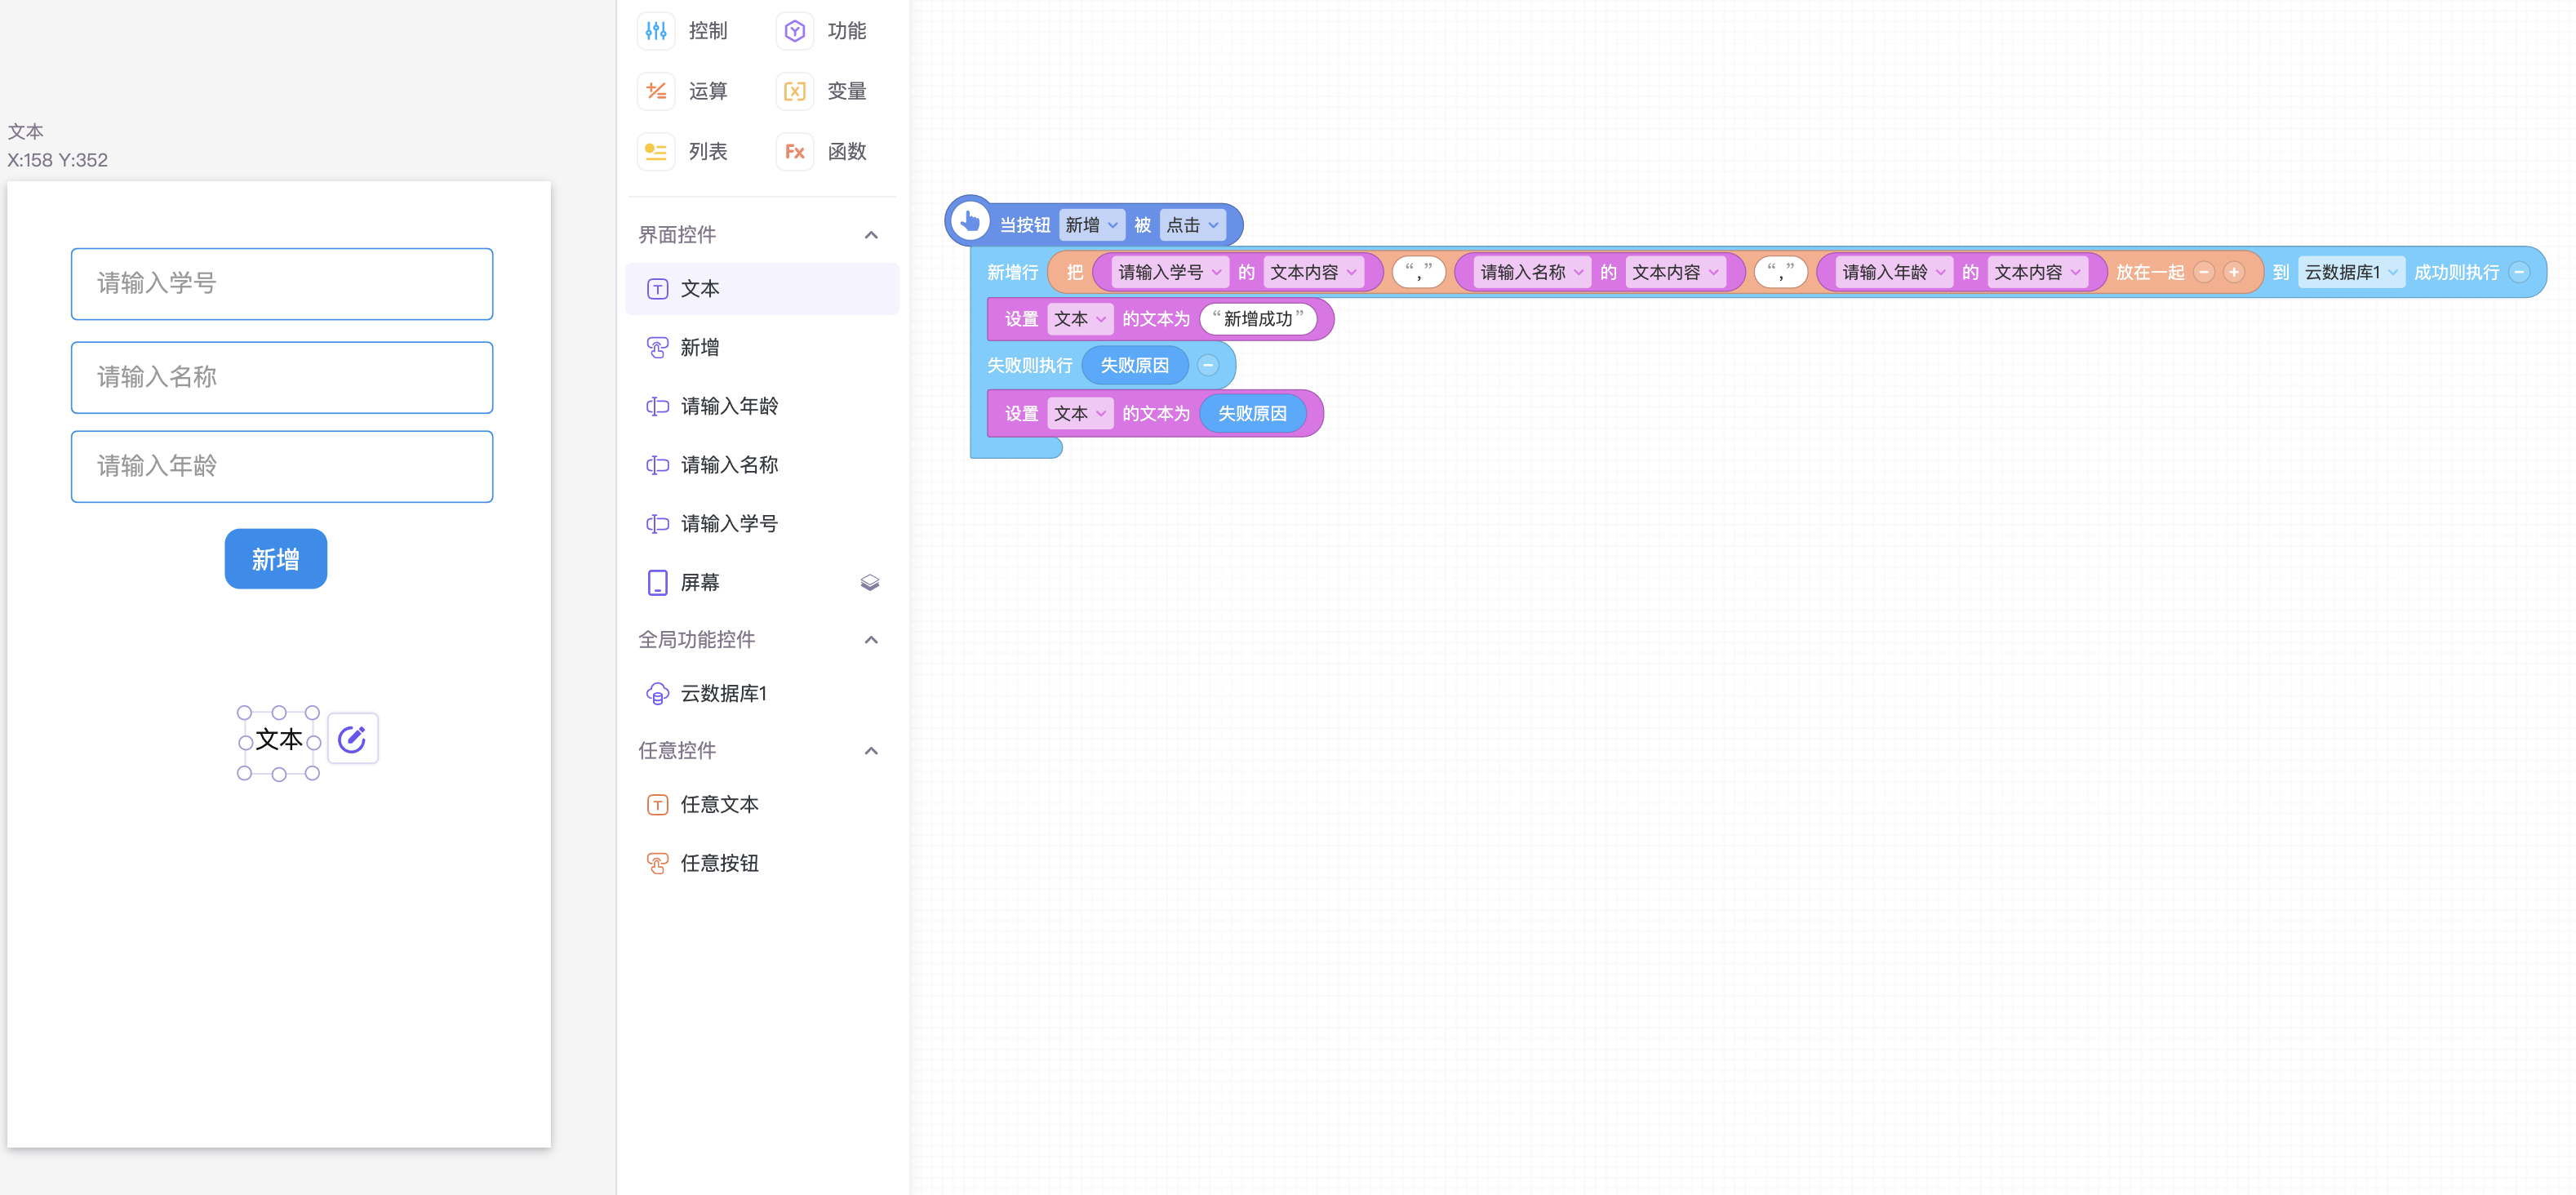The image size is (2576, 1195).
Task: Click minus button after 成功则执行
Action: click(2519, 272)
